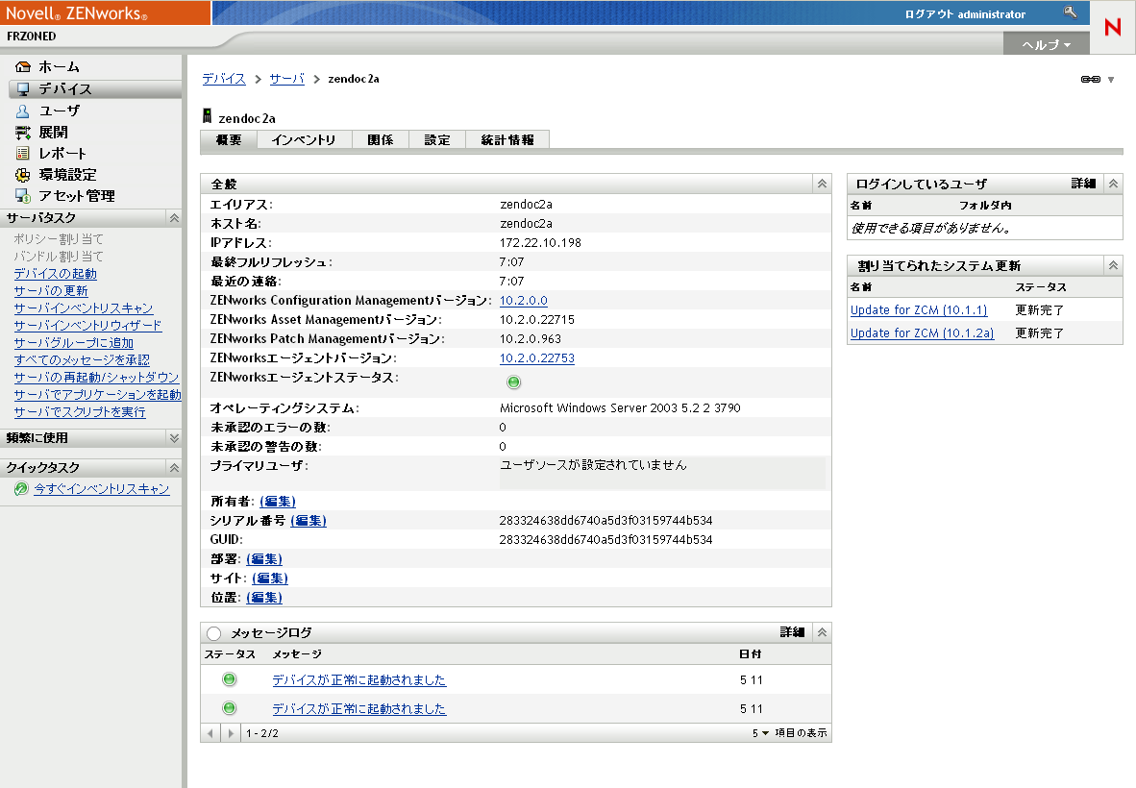Click デバイスの起動 task link

pos(55,274)
